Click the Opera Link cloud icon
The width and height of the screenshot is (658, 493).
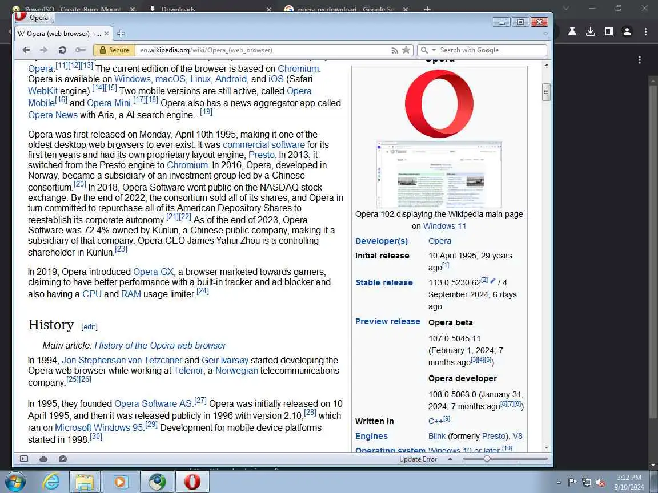(43, 459)
